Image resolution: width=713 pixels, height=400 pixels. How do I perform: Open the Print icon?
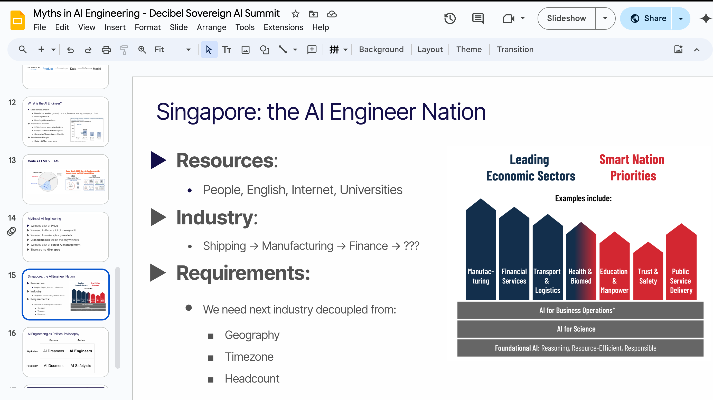pos(106,50)
